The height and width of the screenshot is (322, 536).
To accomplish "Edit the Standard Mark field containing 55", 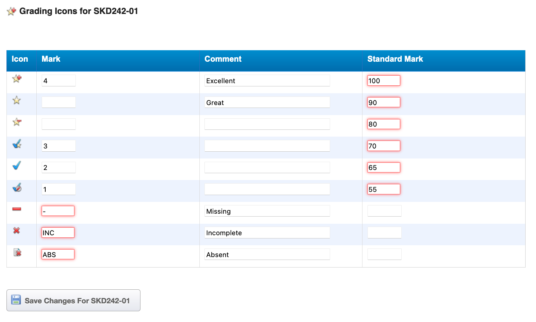I will 384,189.
